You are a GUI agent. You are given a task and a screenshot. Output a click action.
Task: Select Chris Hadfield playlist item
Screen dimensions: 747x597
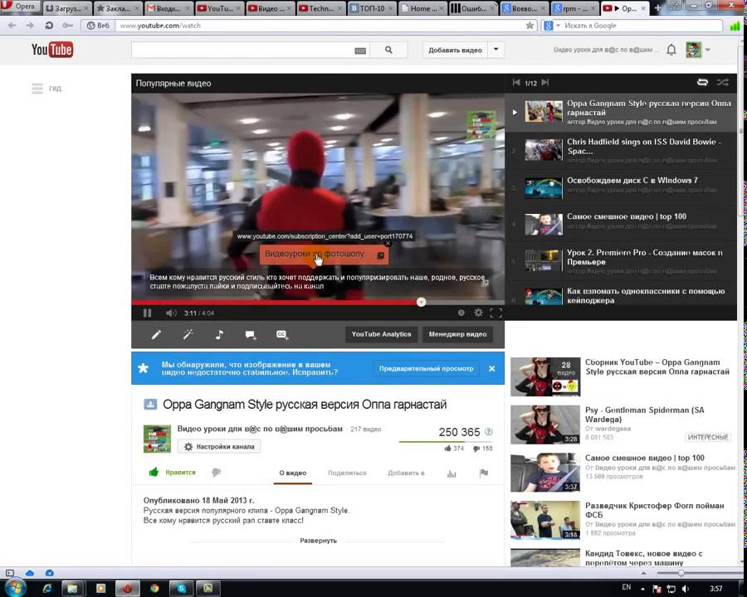click(x=621, y=149)
